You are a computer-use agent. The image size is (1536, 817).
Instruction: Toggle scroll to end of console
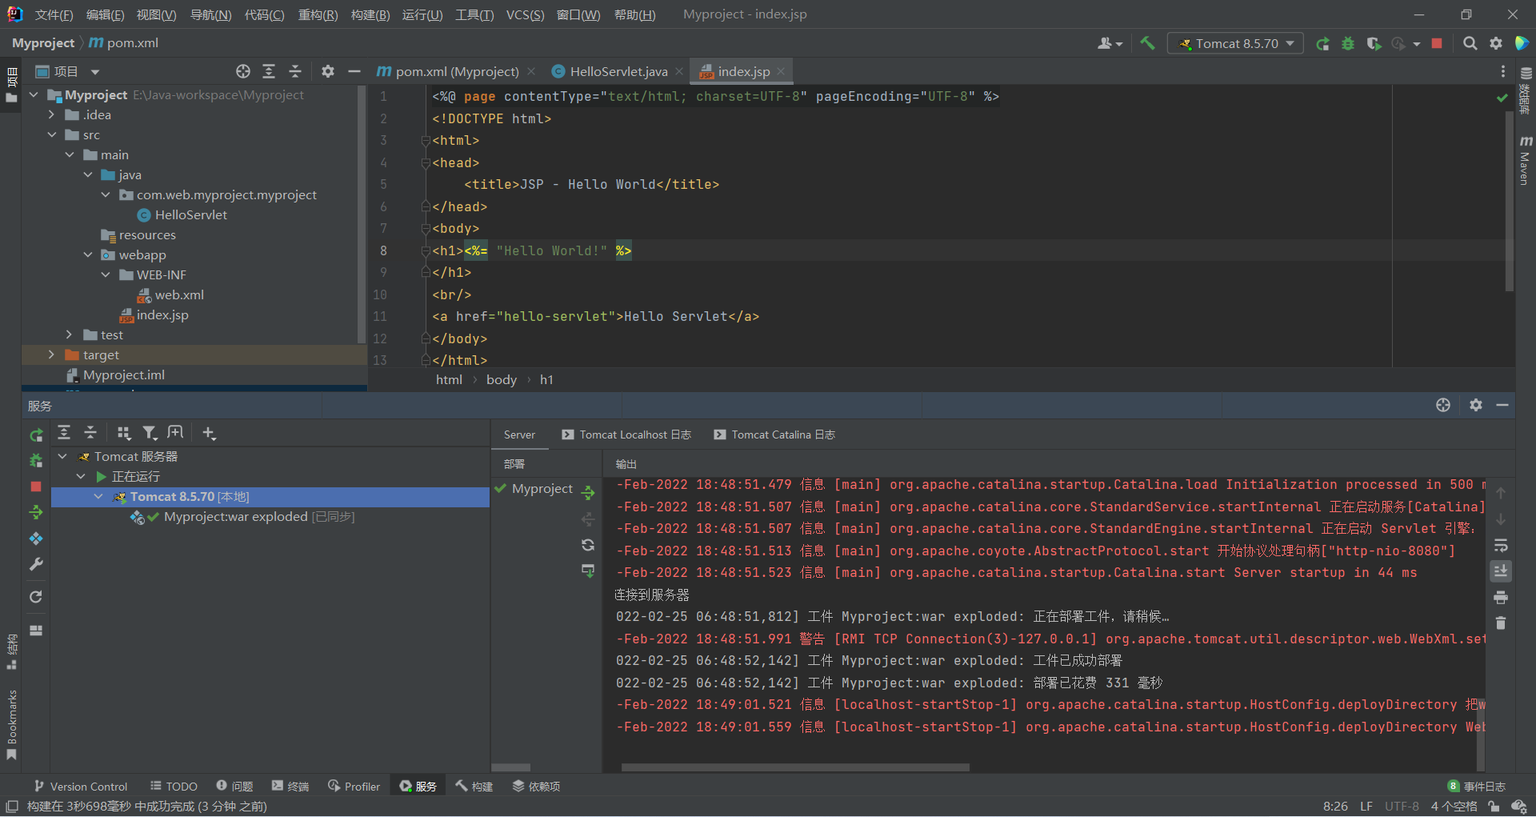click(1501, 571)
